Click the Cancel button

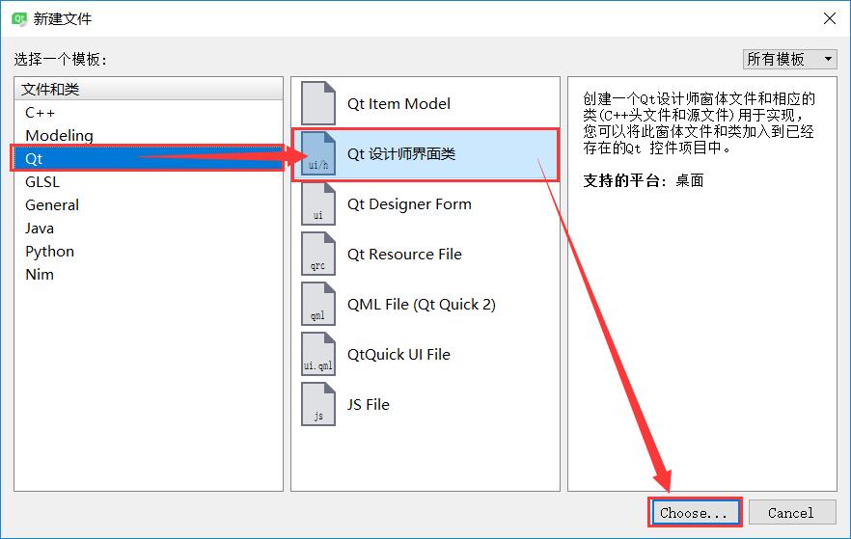pos(791,513)
